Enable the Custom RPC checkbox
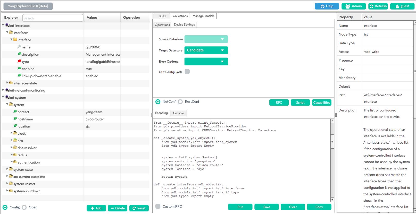The image size is (416, 214). tap(158, 206)
